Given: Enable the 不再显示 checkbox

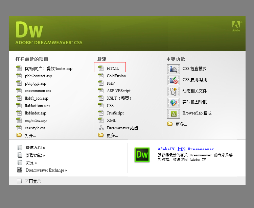Looking at the screenshot, I should [19, 181].
